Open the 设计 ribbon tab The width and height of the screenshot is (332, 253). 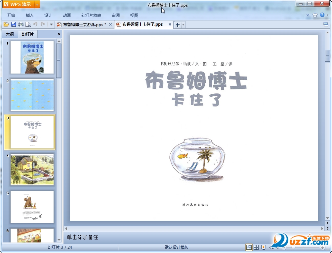coord(48,16)
